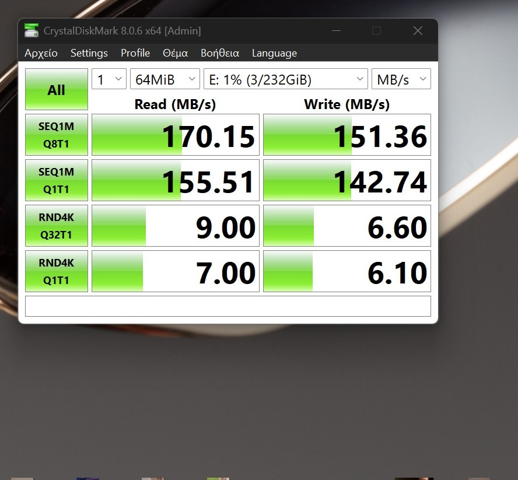The height and width of the screenshot is (480, 518).
Task: Open the Language menu
Action: click(274, 53)
